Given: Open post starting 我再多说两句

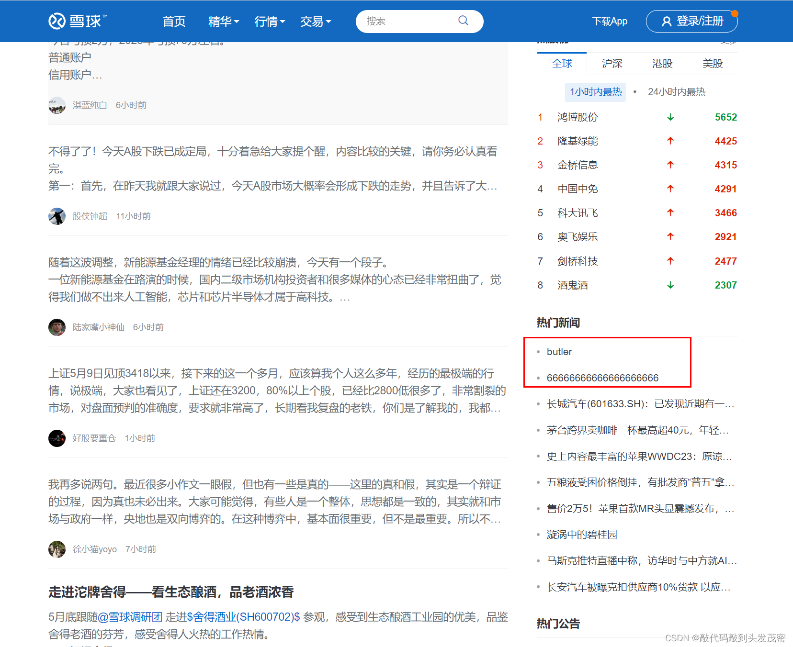Looking at the screenshot, I should click(275, 502).
